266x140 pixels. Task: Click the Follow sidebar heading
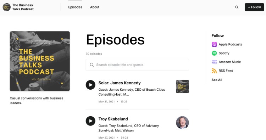pyautogui.click(x=218, y=35)
